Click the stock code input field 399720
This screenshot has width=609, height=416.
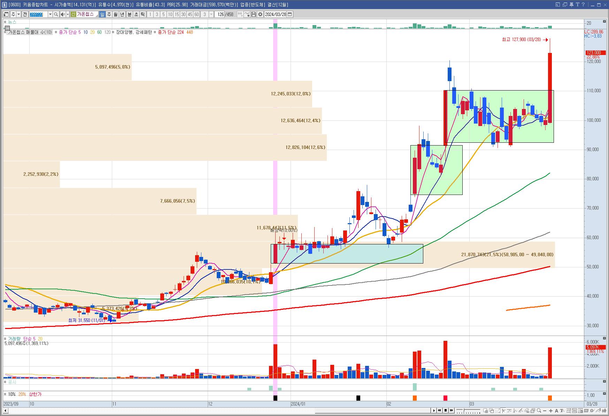38,14
